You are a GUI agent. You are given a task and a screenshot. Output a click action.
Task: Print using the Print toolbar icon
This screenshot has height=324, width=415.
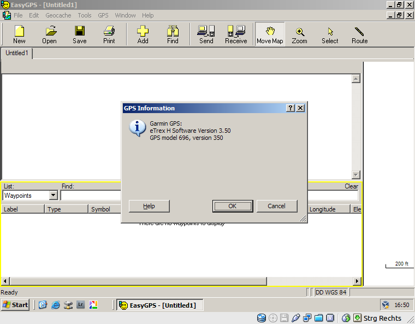(x=109, y=34)
